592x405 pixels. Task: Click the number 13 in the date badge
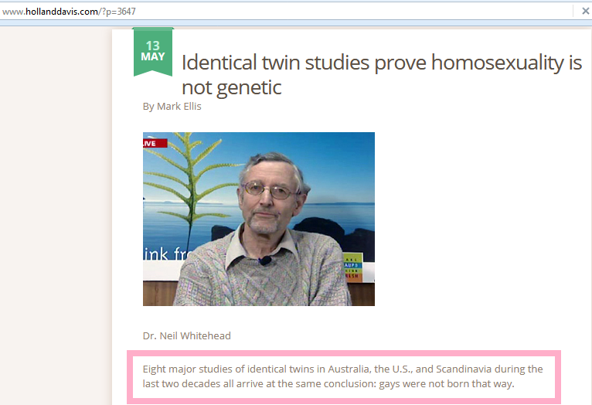153,46
